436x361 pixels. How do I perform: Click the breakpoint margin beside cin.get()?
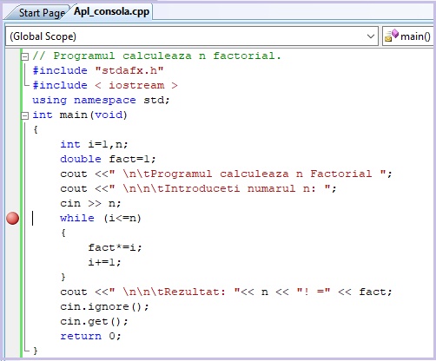click(13, 321)
